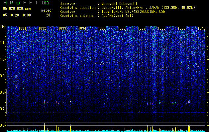The height and width of the screenshot is (132, 209).
Task: Click the Receiver field label
Action: click(x=67, y=12)
